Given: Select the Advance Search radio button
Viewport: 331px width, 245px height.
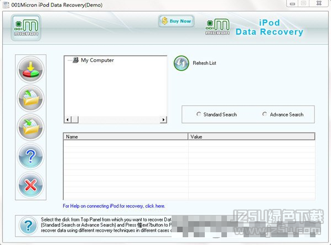Looking at the screenshot, I should pyautogui.click(x=265, y=114).
